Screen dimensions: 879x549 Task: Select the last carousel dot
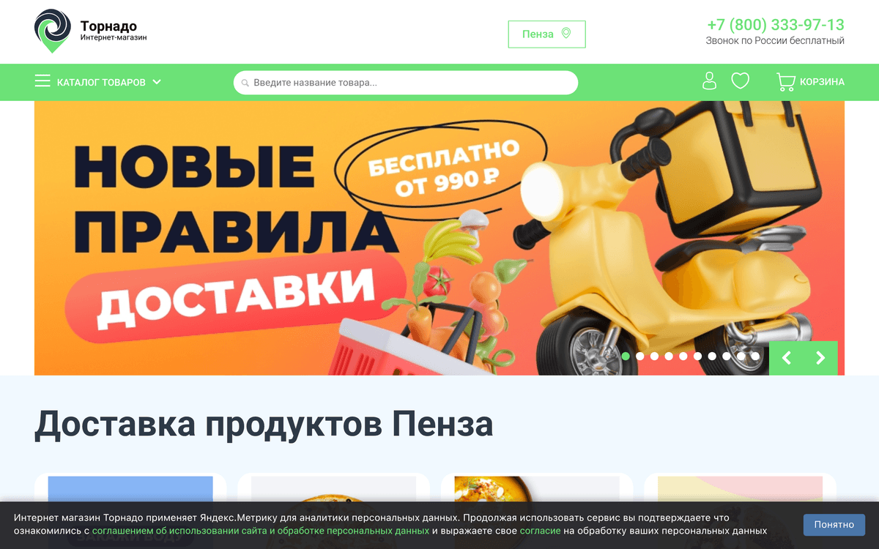coord(755,356)
